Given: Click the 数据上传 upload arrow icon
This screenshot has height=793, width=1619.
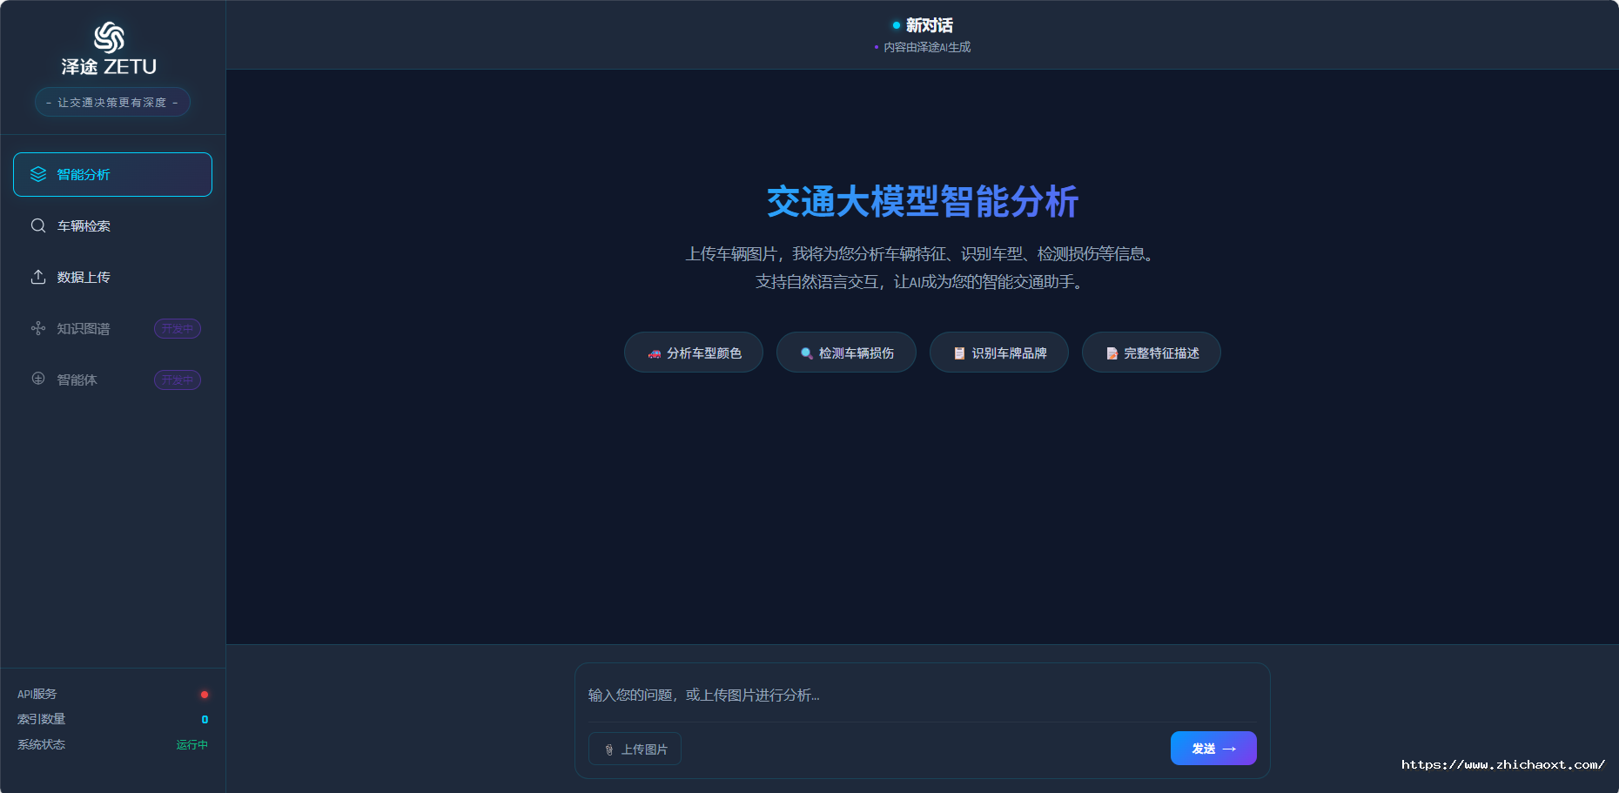Looking at the screenshot, I should [37, 277].
